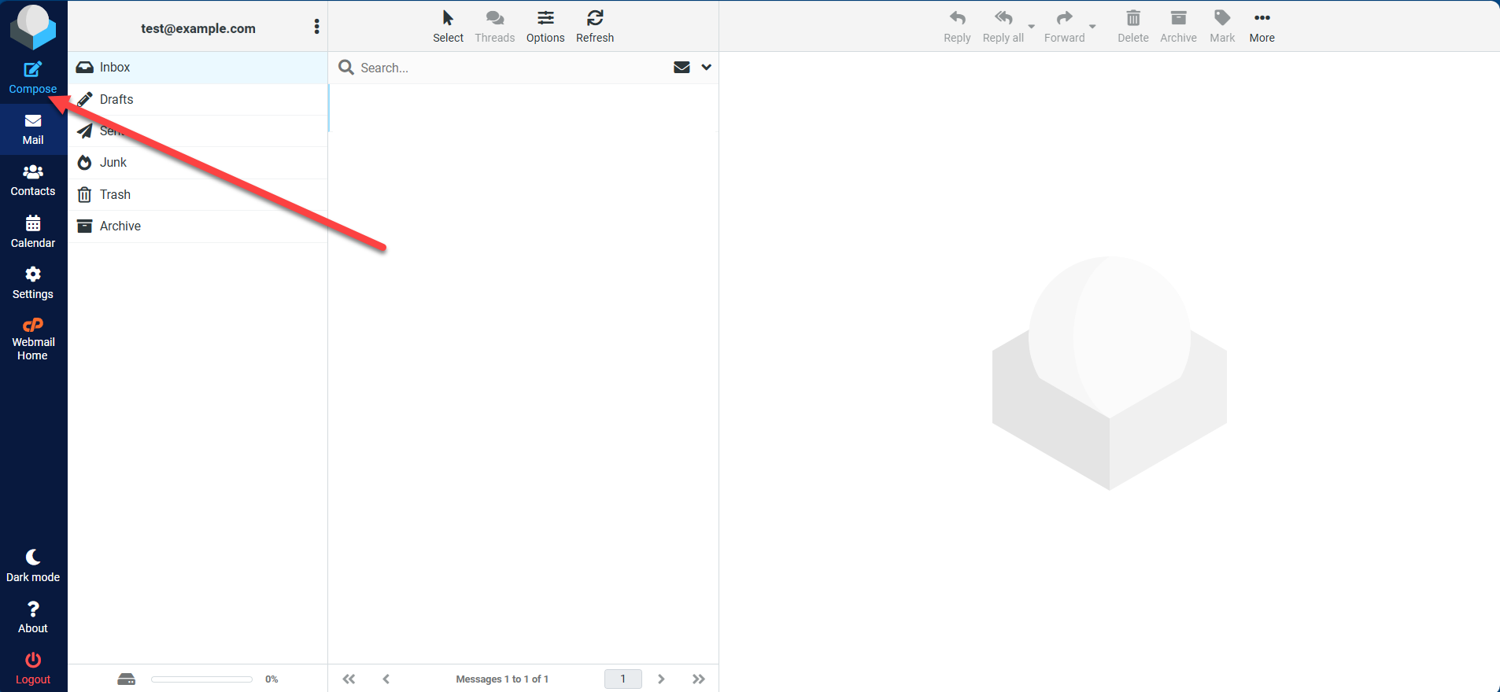Click the 'Messages 1 to 1 of 1' text

click(x=502, y=679)
